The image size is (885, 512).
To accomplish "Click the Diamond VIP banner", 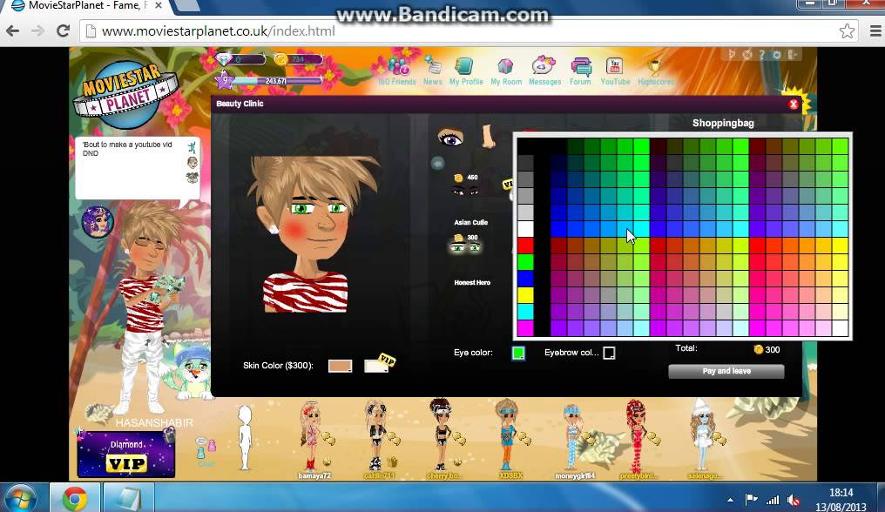I will 125,455.
